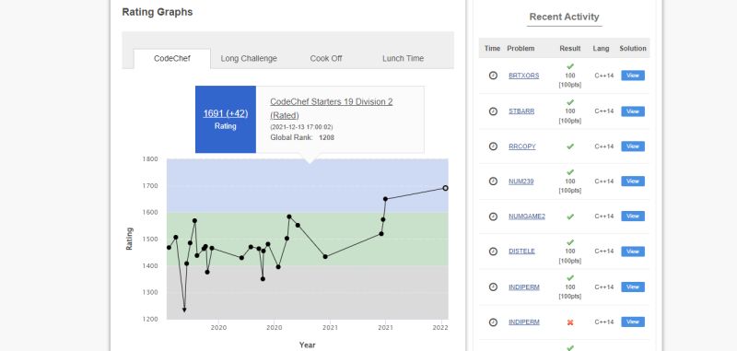Open the DISTELE problem link

point(521,252)
